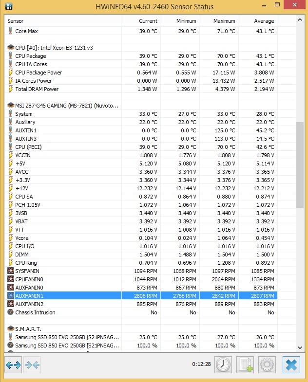This screenshot has width=308, height=382.
Task: Click thermometer icon beside Core Max
Action: (x=11, y=31)
